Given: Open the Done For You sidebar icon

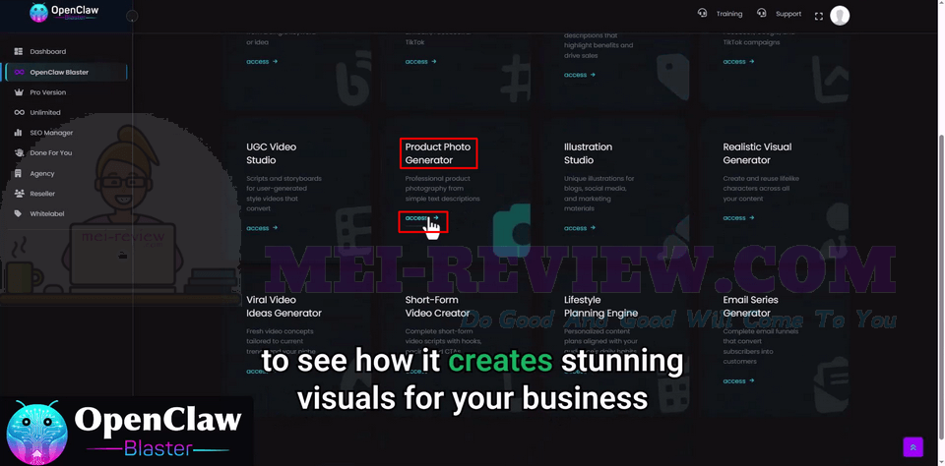Looking at the screenshot, I should tap(18, 153).
